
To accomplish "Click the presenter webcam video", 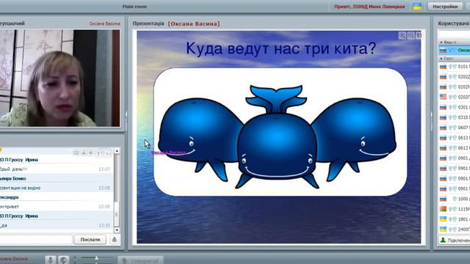I will (x=59, y=78).
